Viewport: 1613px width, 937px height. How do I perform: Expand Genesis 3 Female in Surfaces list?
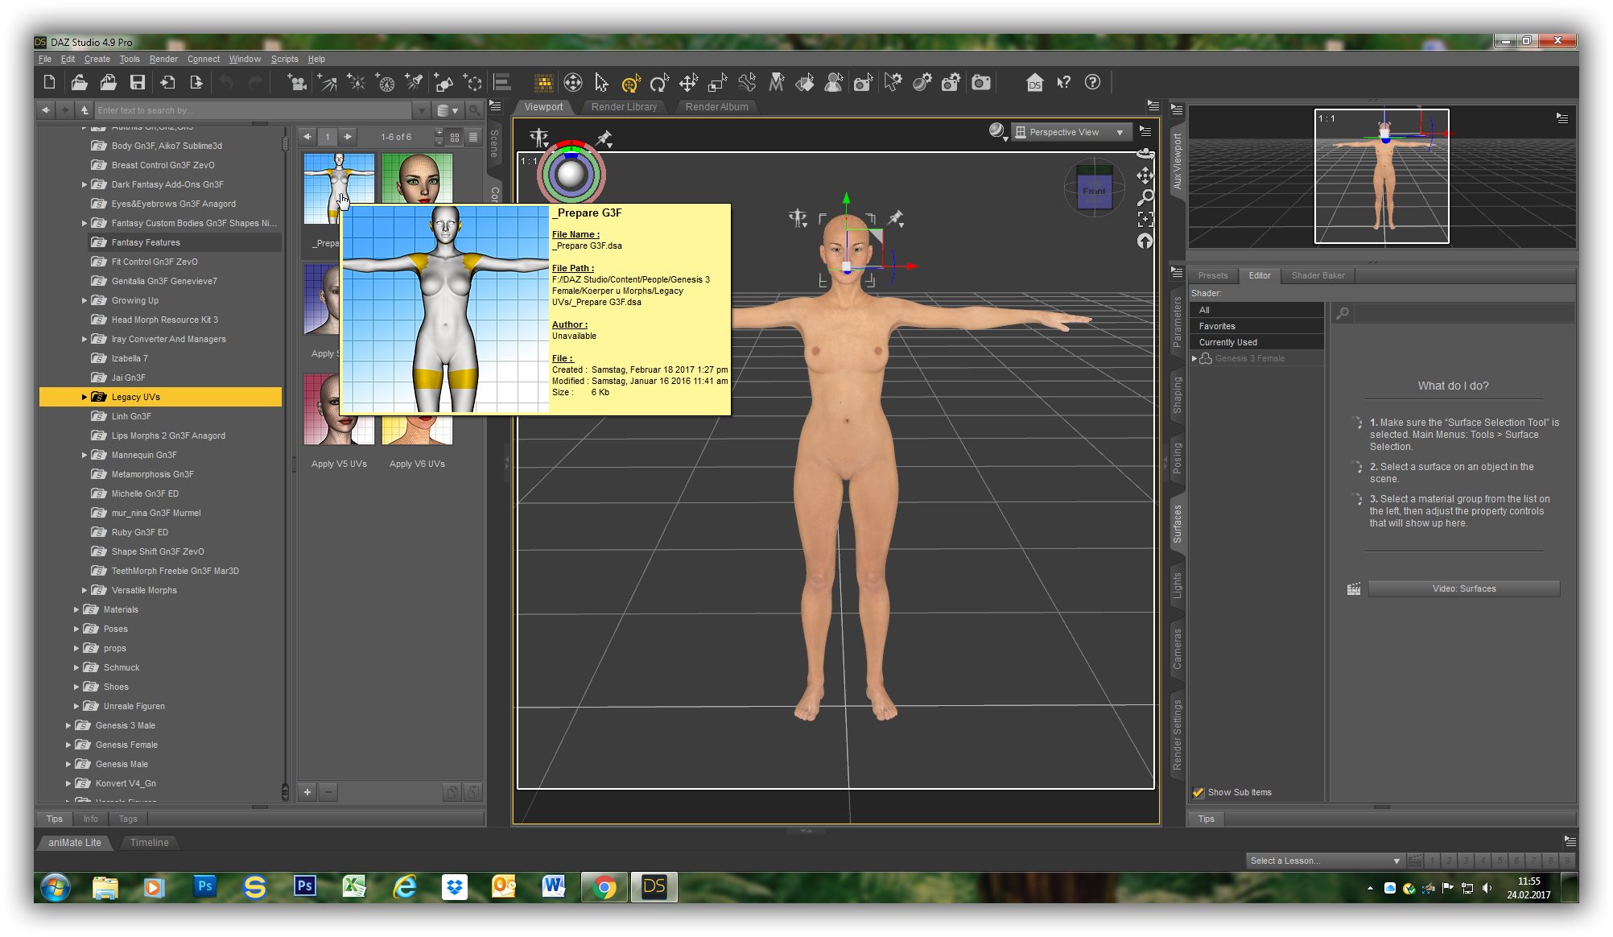(x=1194, y=358)
